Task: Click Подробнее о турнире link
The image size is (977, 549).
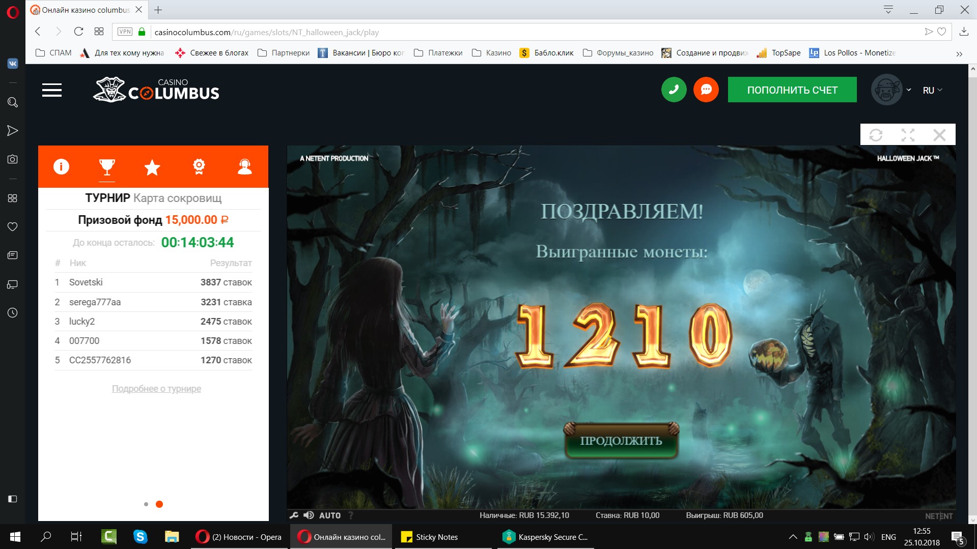Action: click(156, 389)
